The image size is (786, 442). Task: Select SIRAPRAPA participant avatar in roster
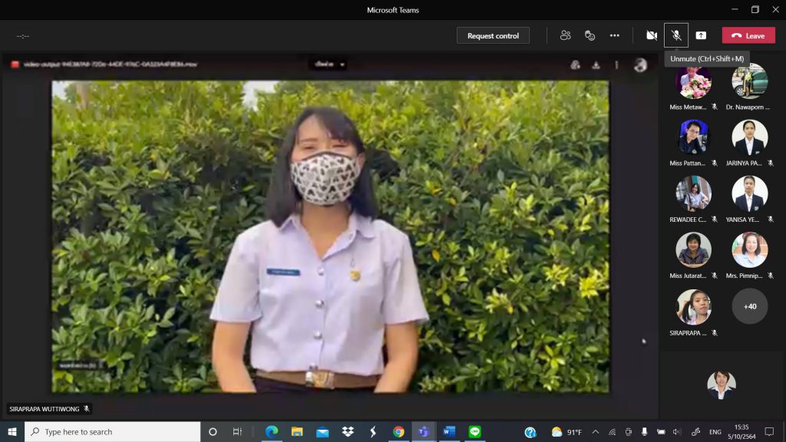click(693, 307)
